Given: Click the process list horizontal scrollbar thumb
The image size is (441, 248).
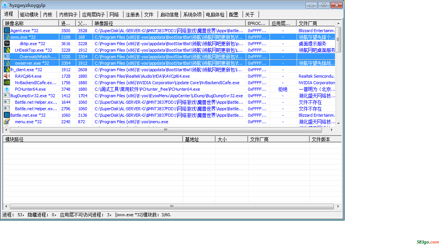Looking at the screenshot, I should pyautogui.click(x=166, y=130).
